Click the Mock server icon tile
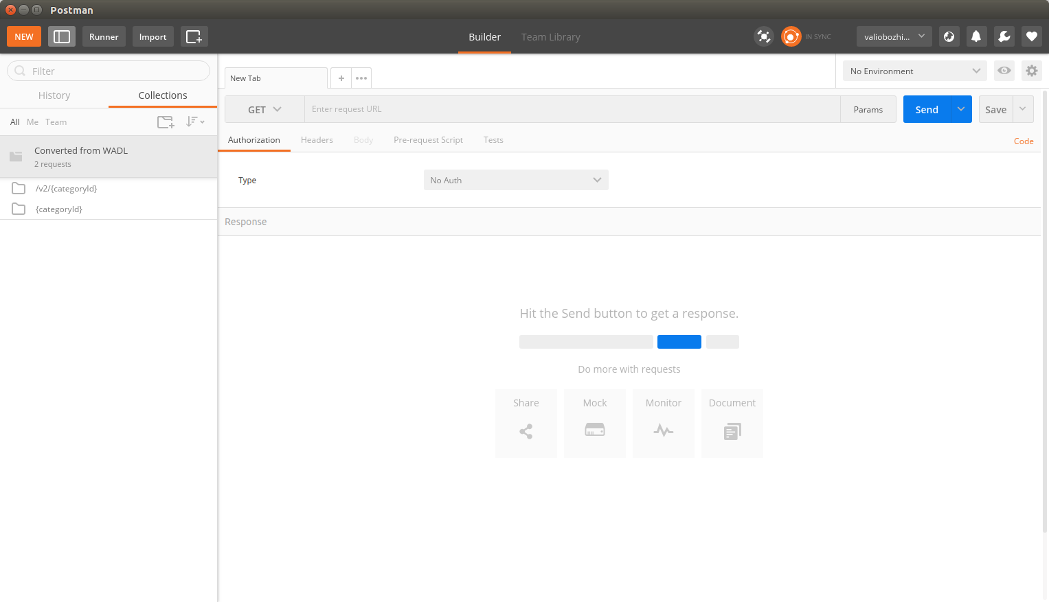The height and width of the screenshot is (602, 1049). click(595, 424)
